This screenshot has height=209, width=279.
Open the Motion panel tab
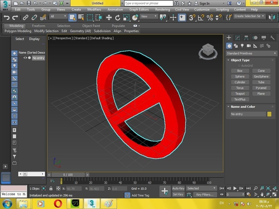(255, 38)
